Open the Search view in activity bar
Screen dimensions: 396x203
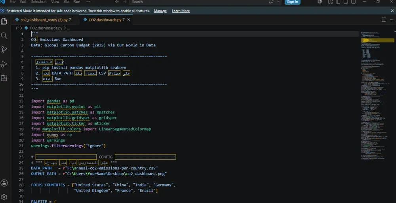4,35
